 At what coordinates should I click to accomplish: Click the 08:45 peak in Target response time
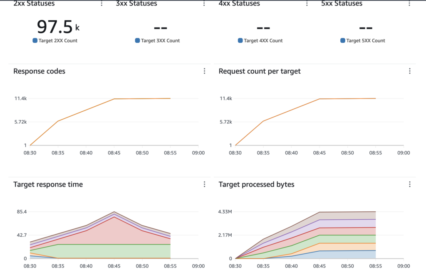tap(114, 212)
